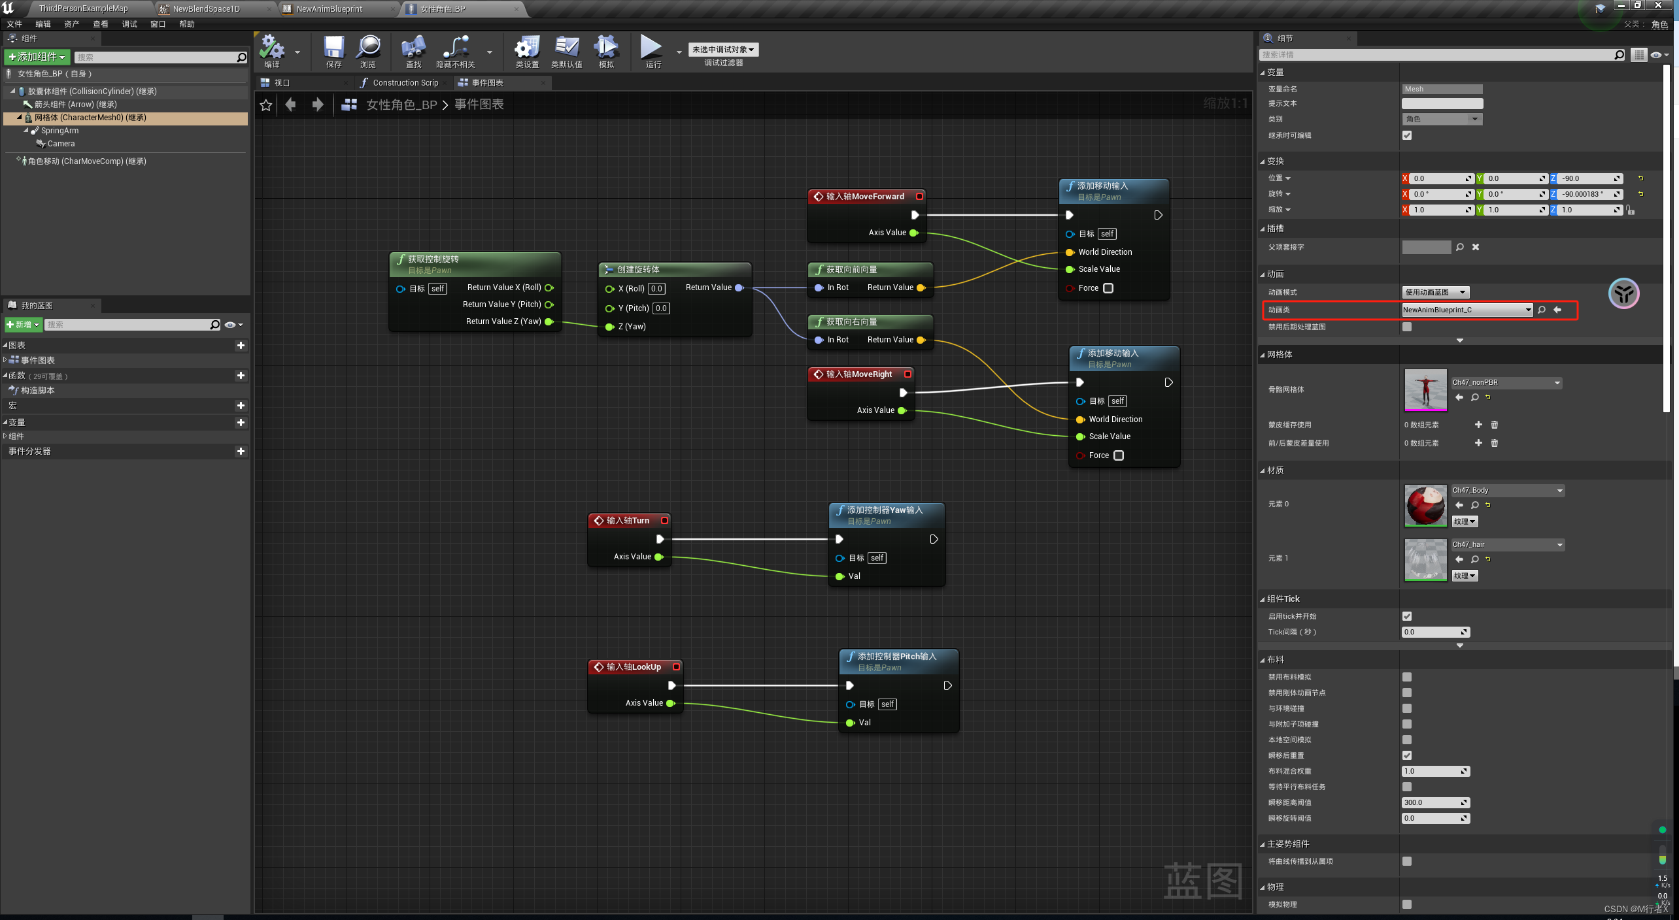Viewport: 1679px width, 920px height.
Task: Toggle details panel eye visibility options
Action: (x=1659, y=55)
